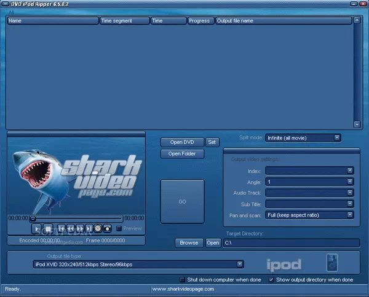The height and width of the screenshot is (297, 369).
Task: Check Shut down computer when done
Action: coord(182,280)
